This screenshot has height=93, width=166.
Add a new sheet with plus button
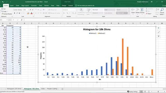click(63, 89)
